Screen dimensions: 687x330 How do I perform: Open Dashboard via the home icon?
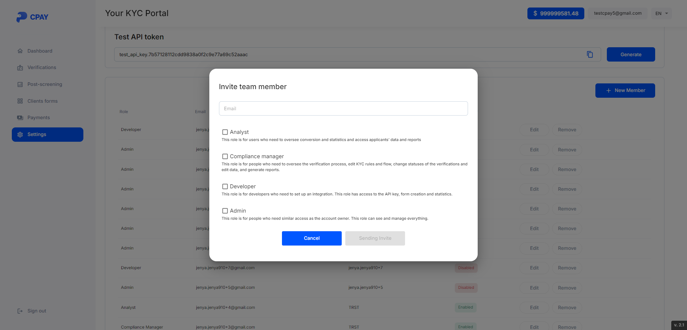click(x=20, y=51)
